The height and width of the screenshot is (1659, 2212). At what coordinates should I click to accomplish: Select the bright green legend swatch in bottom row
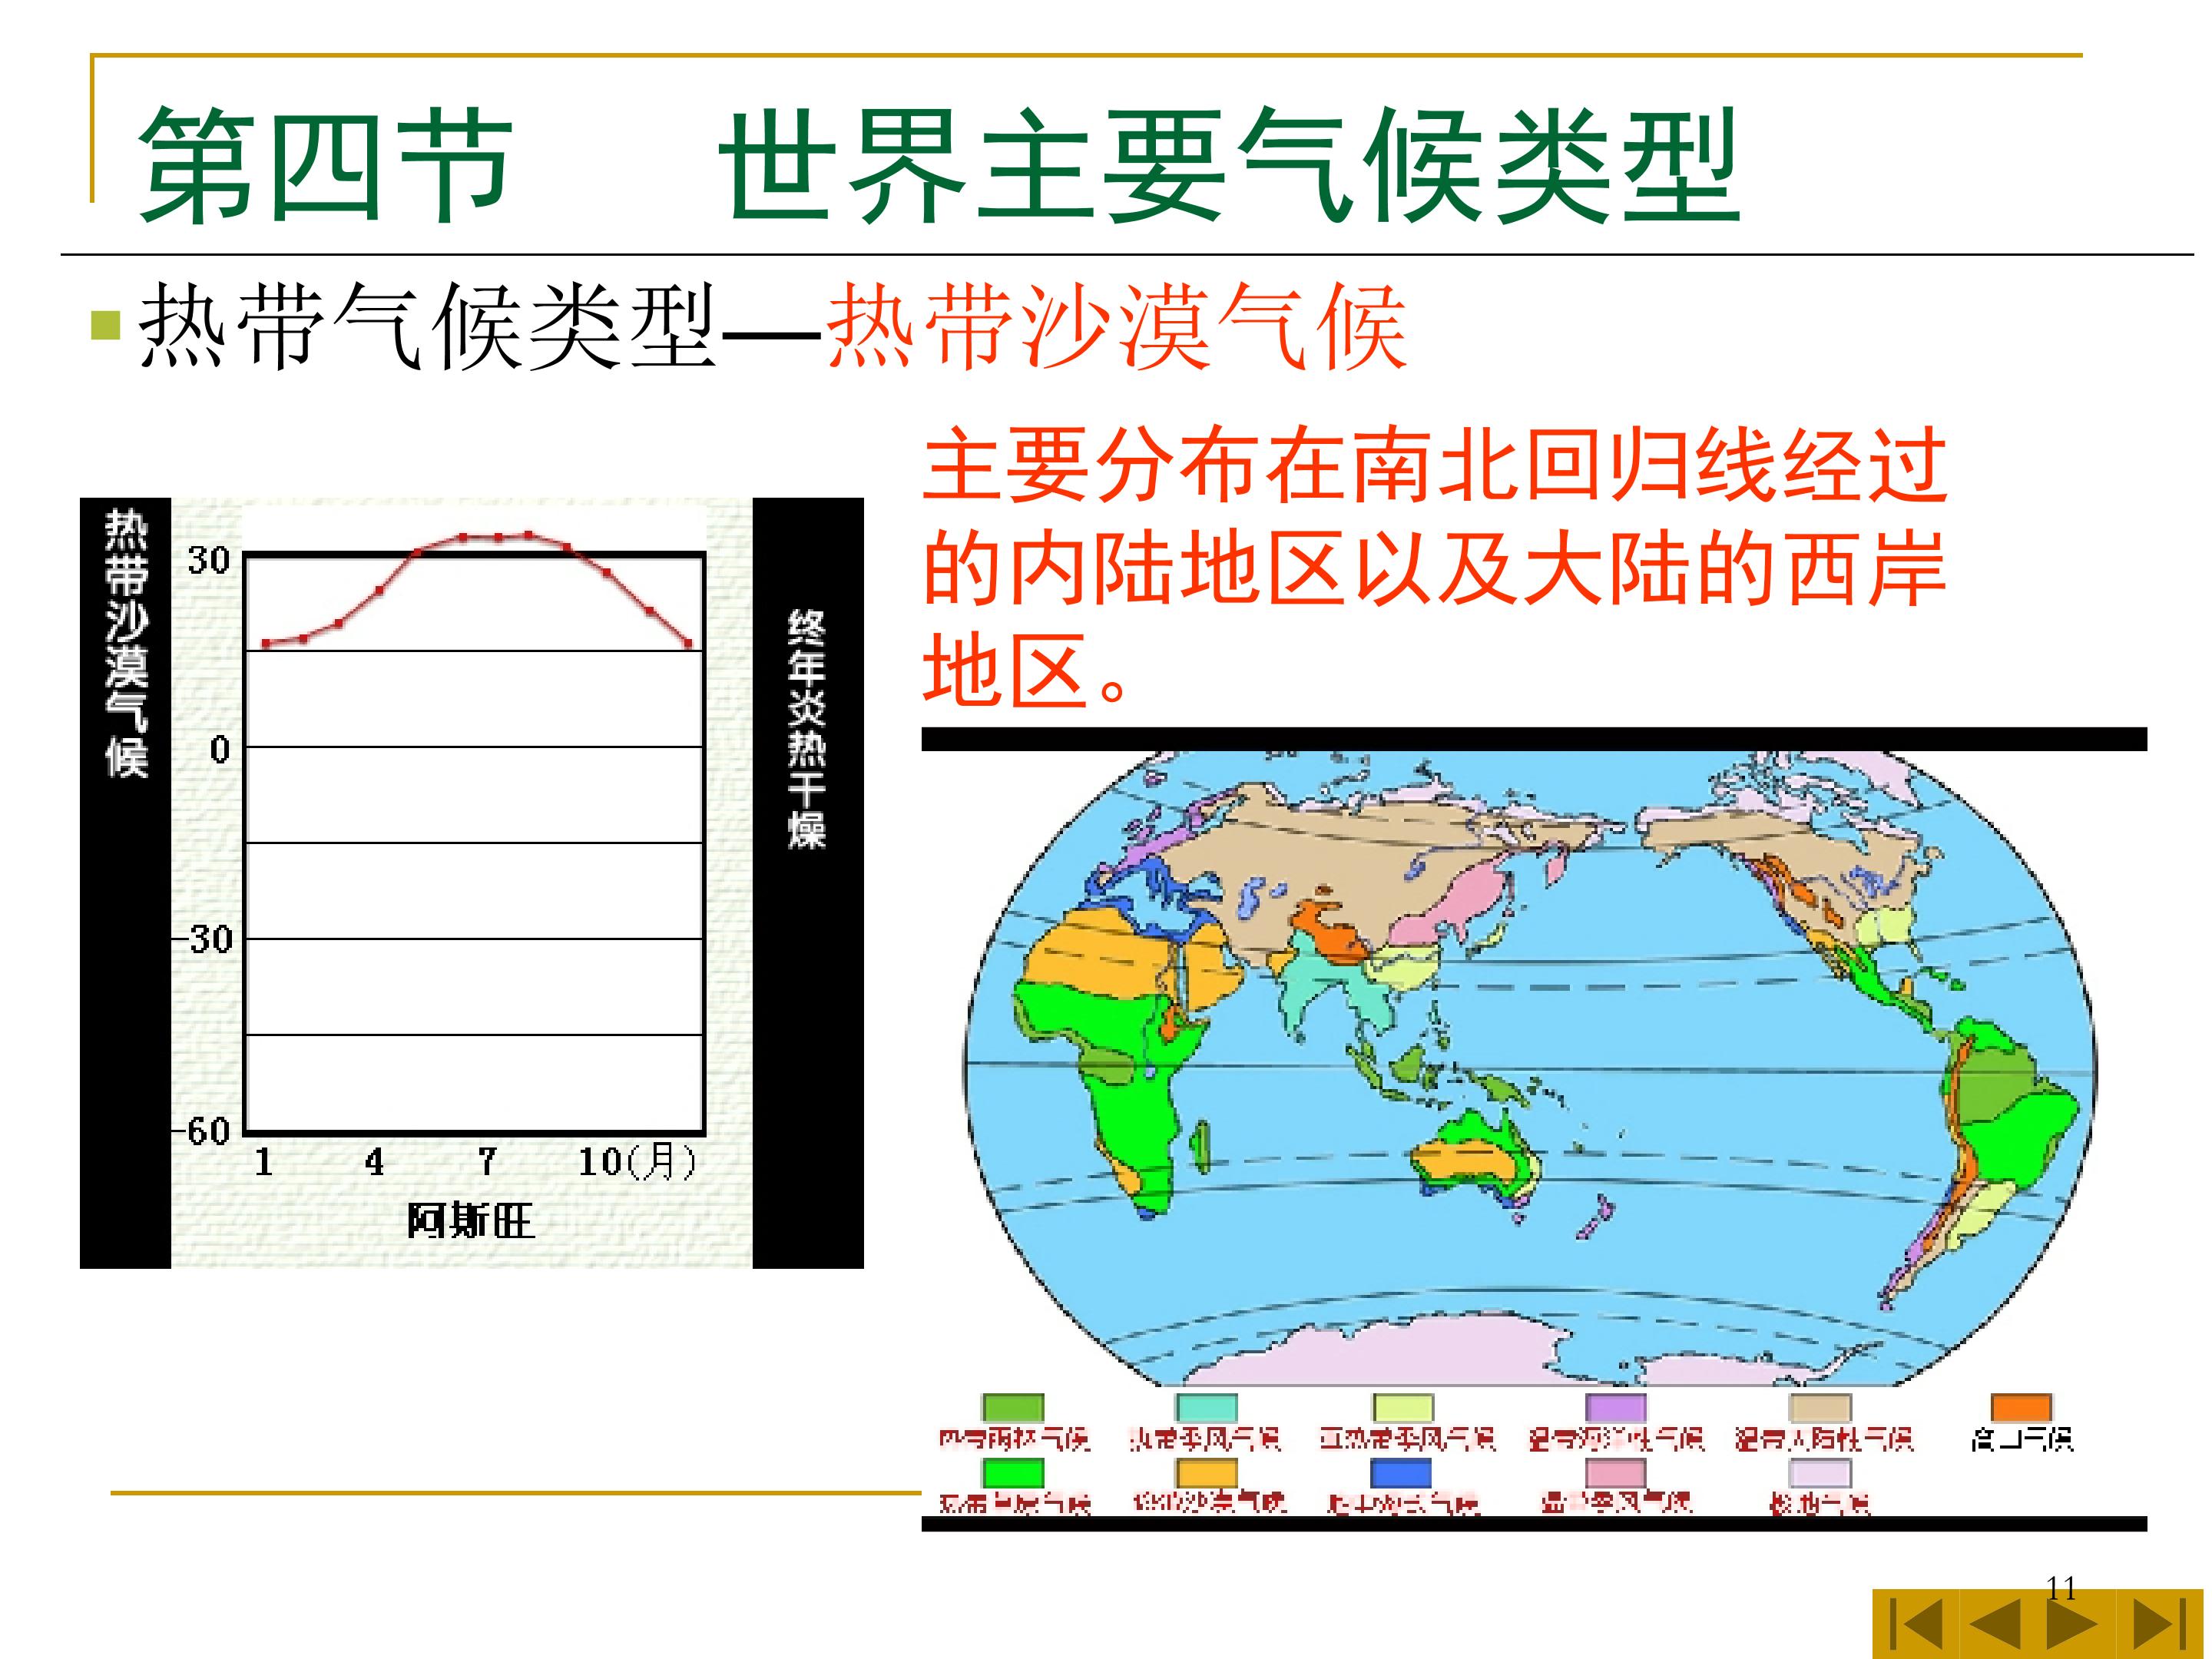coord(1013,1473)
